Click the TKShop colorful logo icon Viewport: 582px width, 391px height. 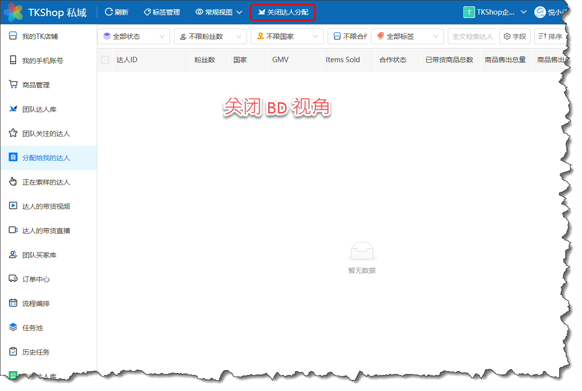tap(13, 12)
